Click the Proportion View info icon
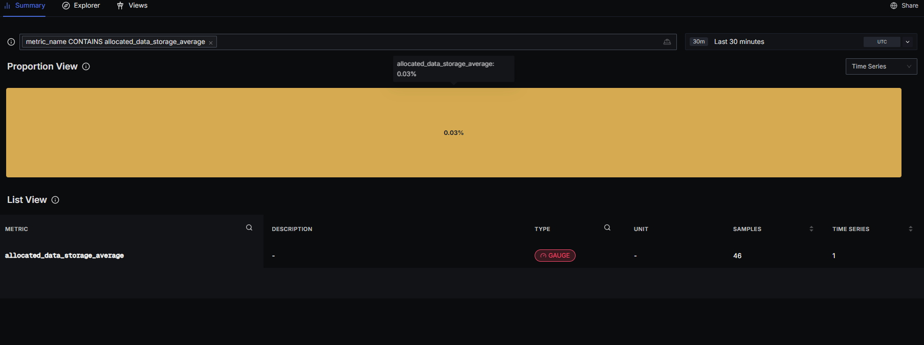This screenshot has height=345, width=924. point(86,66)
